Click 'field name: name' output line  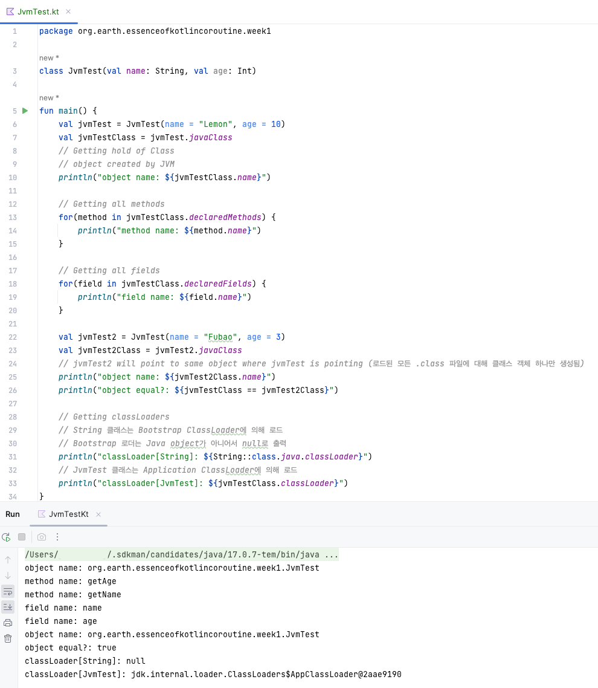[x=63, y=608]
